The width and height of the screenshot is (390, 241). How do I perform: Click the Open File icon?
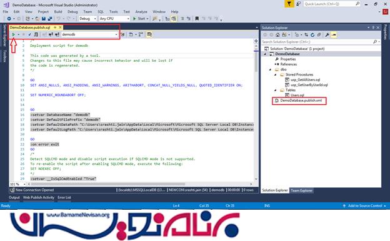point(37,19)
